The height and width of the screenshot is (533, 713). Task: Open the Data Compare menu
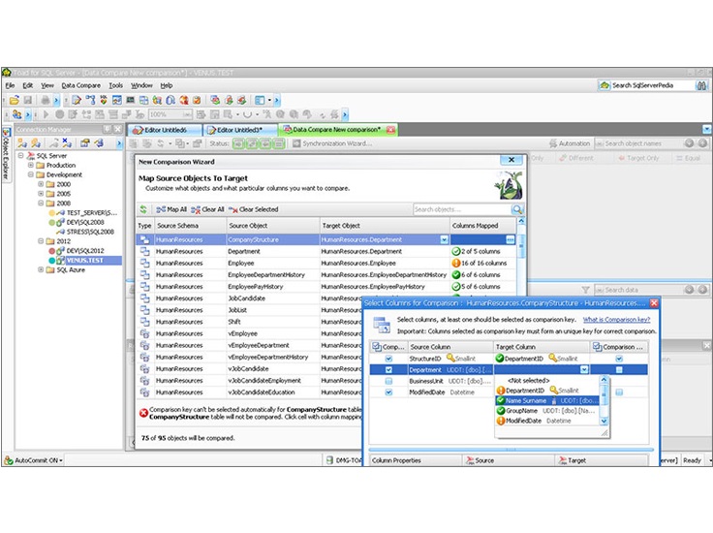(81, 85)
